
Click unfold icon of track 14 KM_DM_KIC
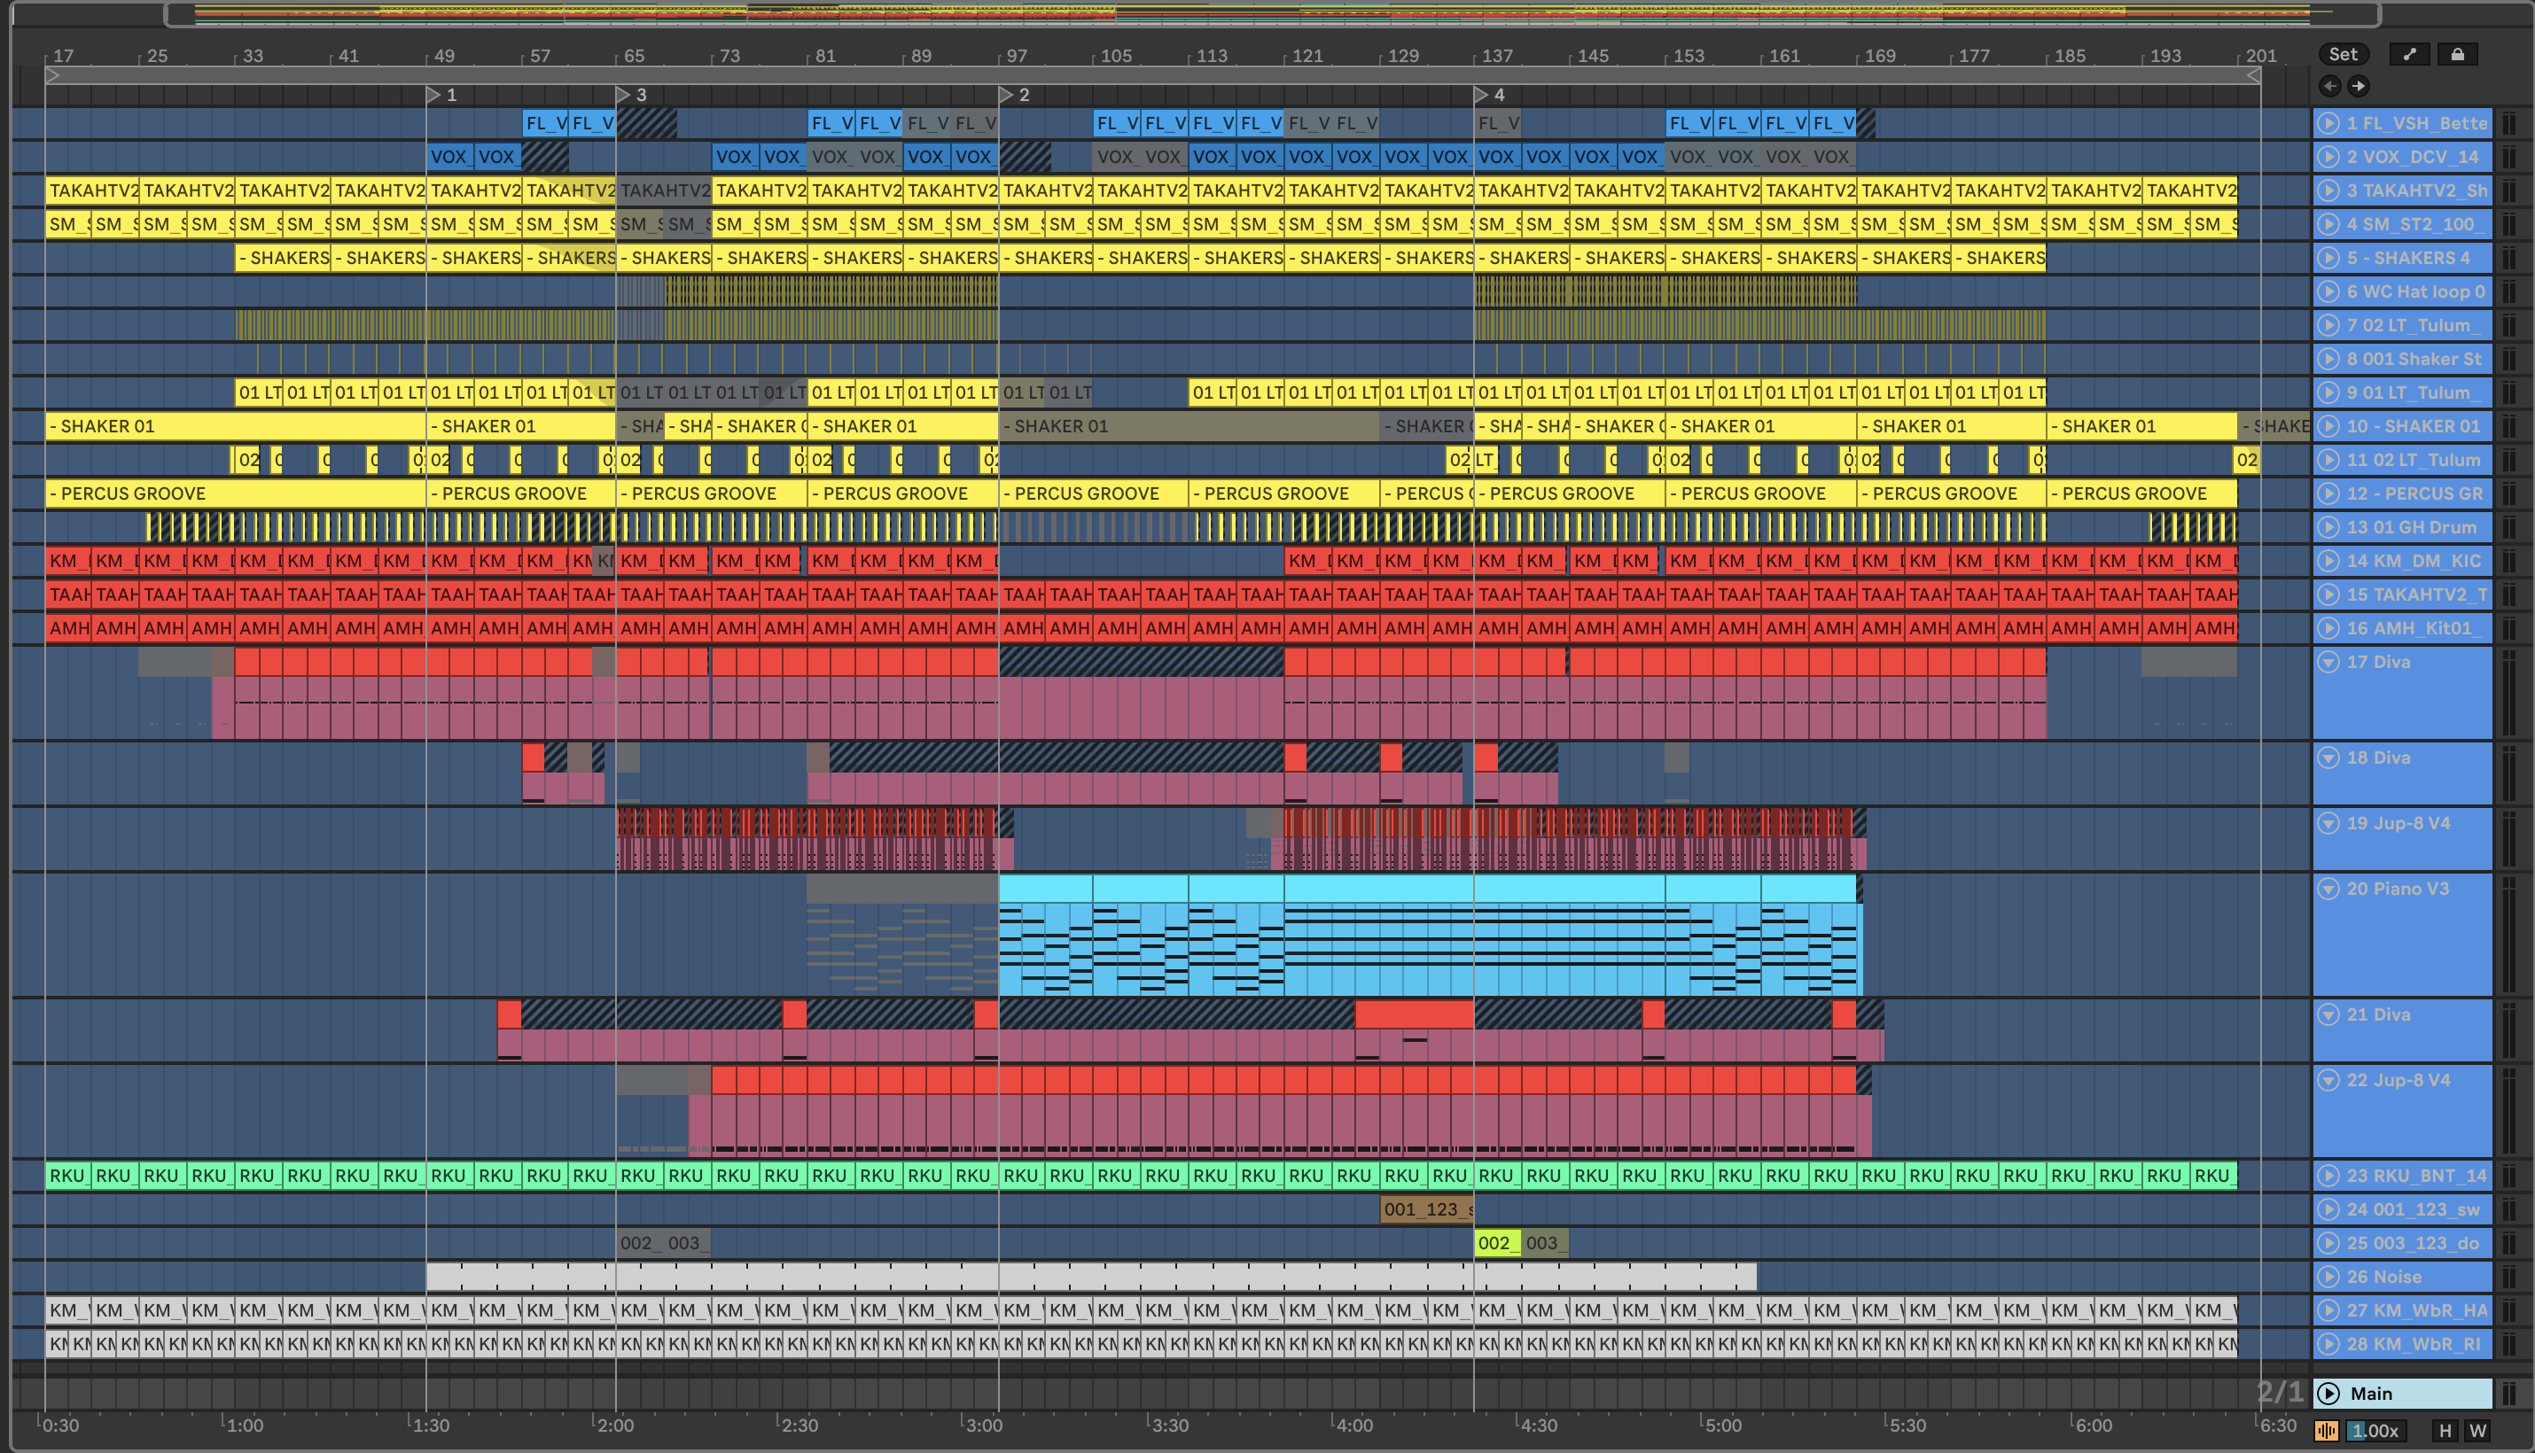tap(2328, 561)
